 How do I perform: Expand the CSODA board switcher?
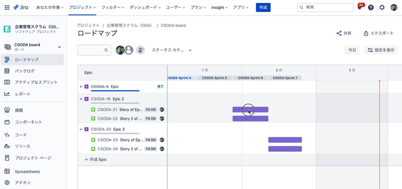(59, 47)
